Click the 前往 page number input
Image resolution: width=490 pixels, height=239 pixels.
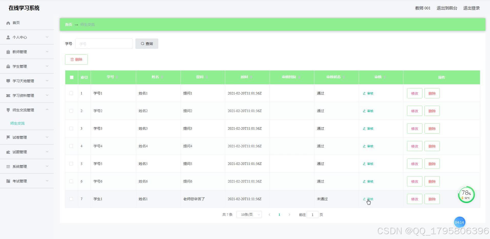click(x=312, y=214)
